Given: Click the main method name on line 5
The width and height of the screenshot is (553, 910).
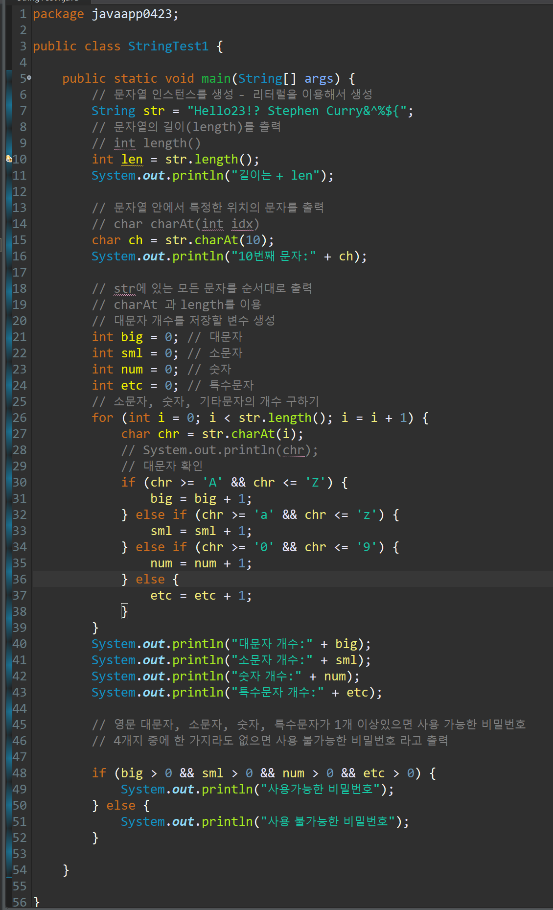Looking at the screenshot, I should 216,78.
